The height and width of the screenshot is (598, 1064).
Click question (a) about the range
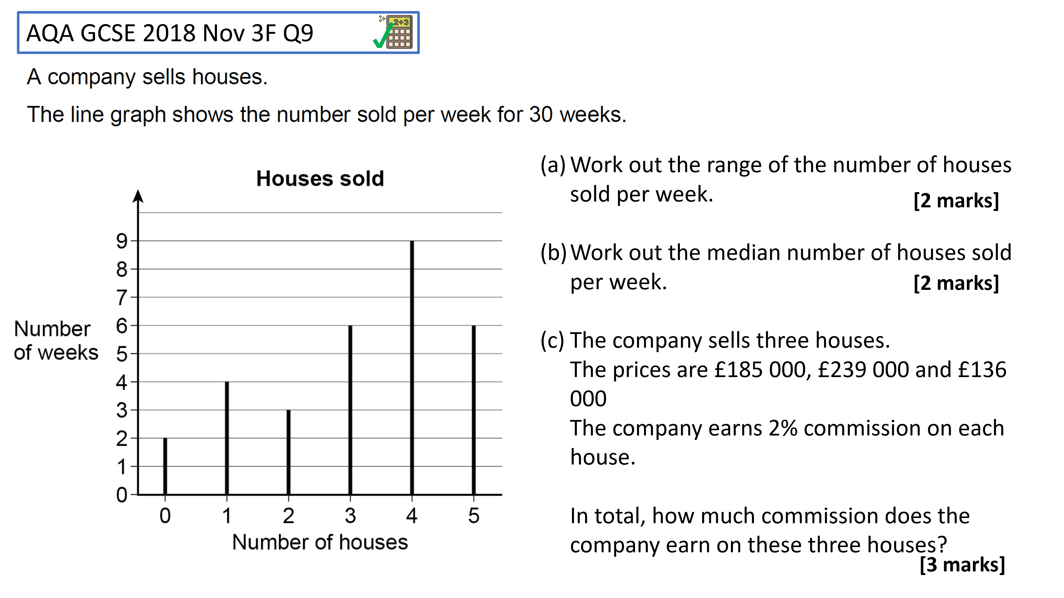click(x=776, y=179)
